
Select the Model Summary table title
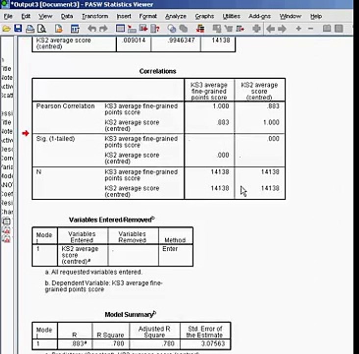(x=130, y=314)
